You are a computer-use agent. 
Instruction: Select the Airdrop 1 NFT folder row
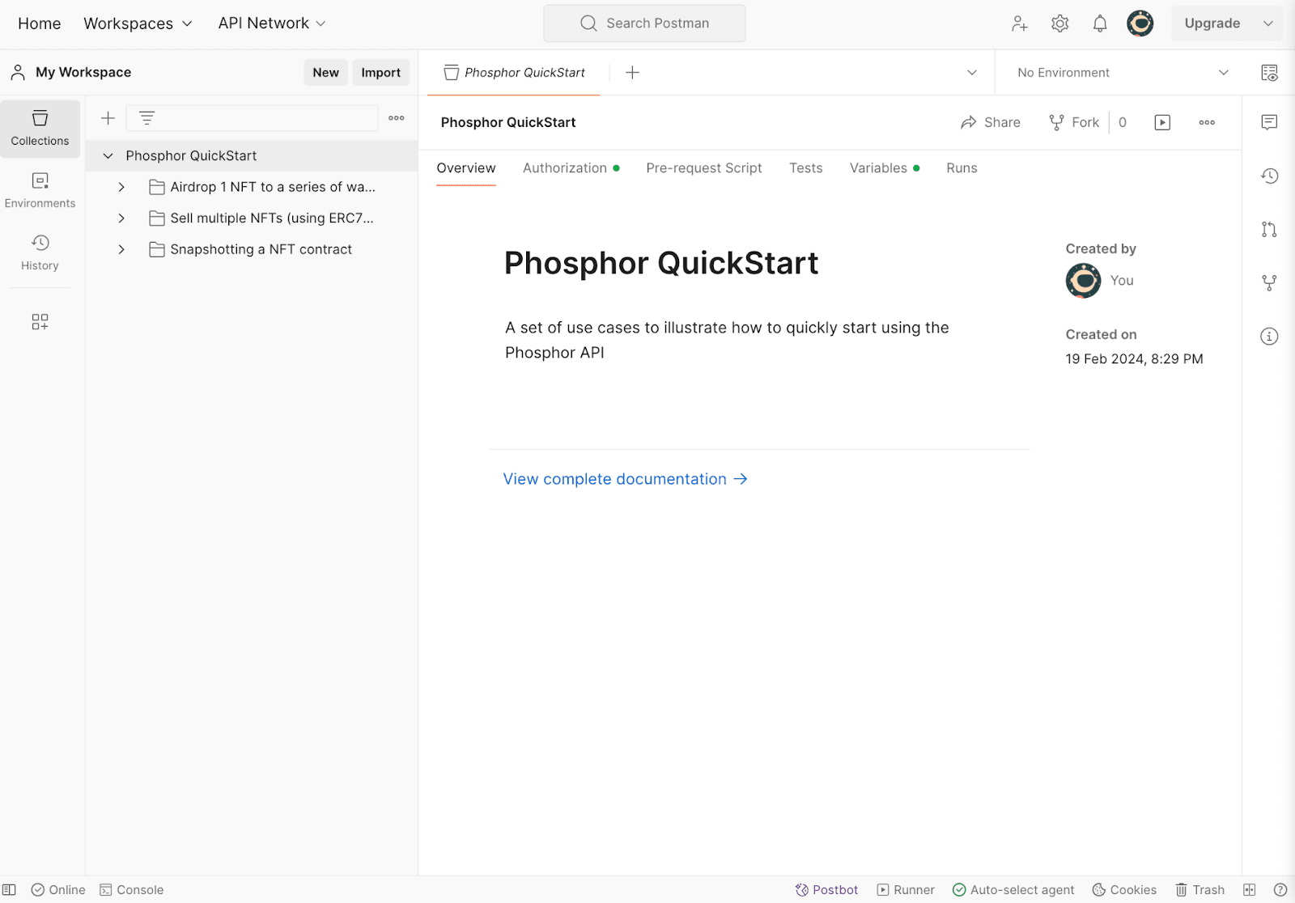point(252,187)
